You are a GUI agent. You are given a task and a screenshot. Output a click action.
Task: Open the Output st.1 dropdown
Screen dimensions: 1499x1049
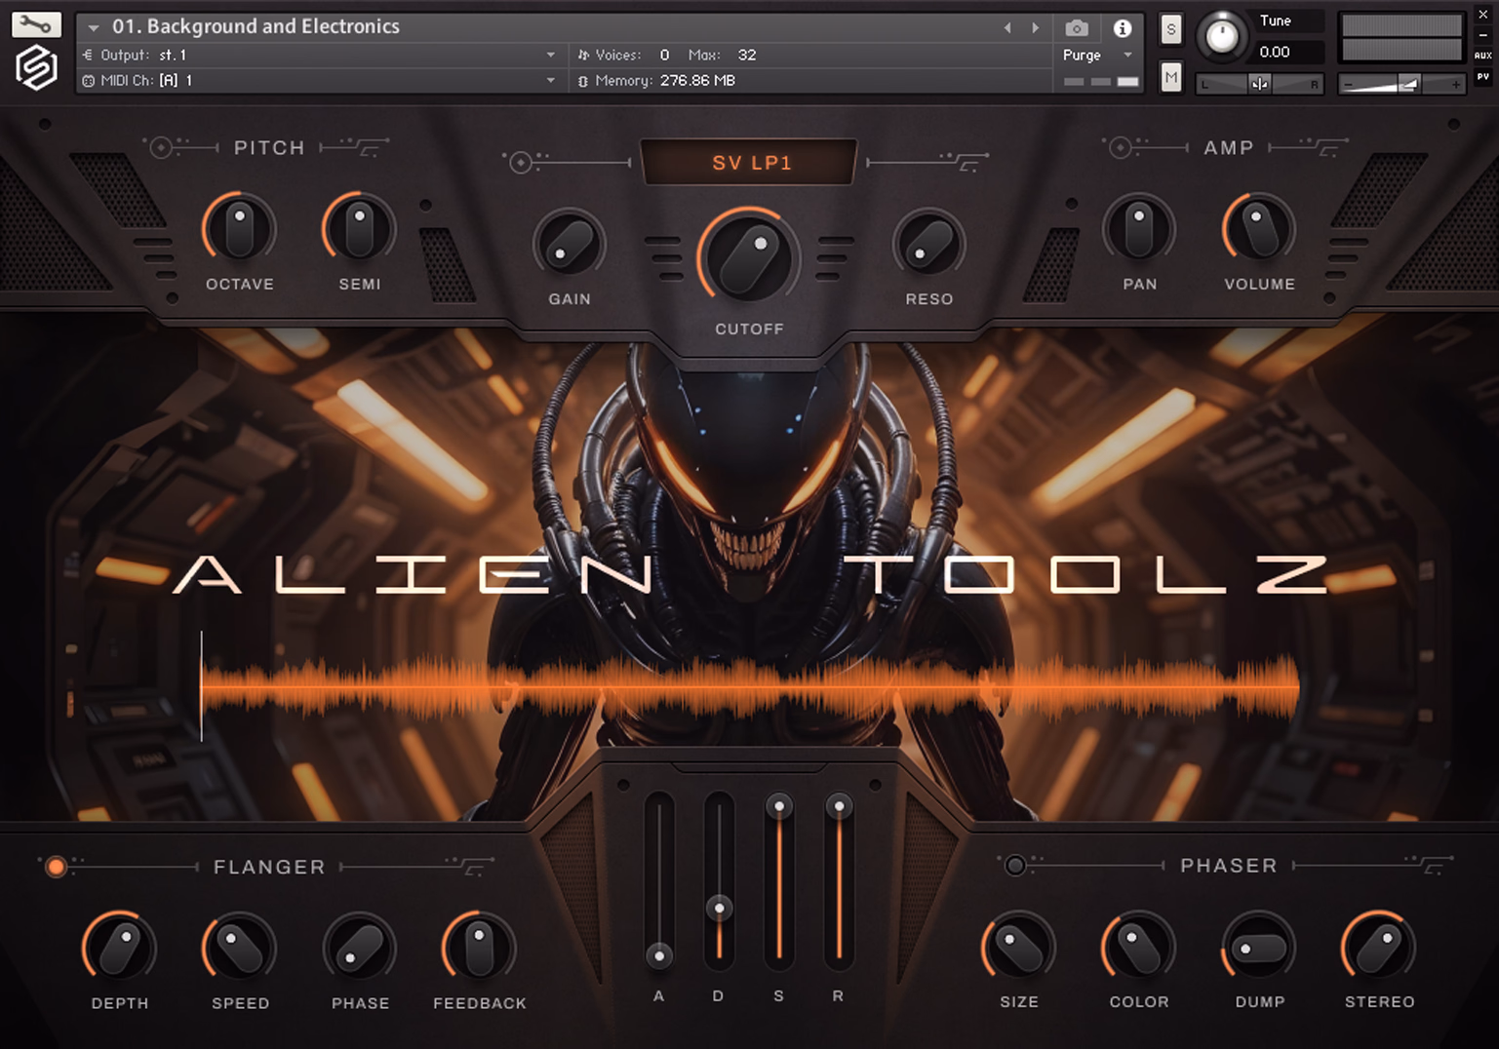(x=320, y=55)
